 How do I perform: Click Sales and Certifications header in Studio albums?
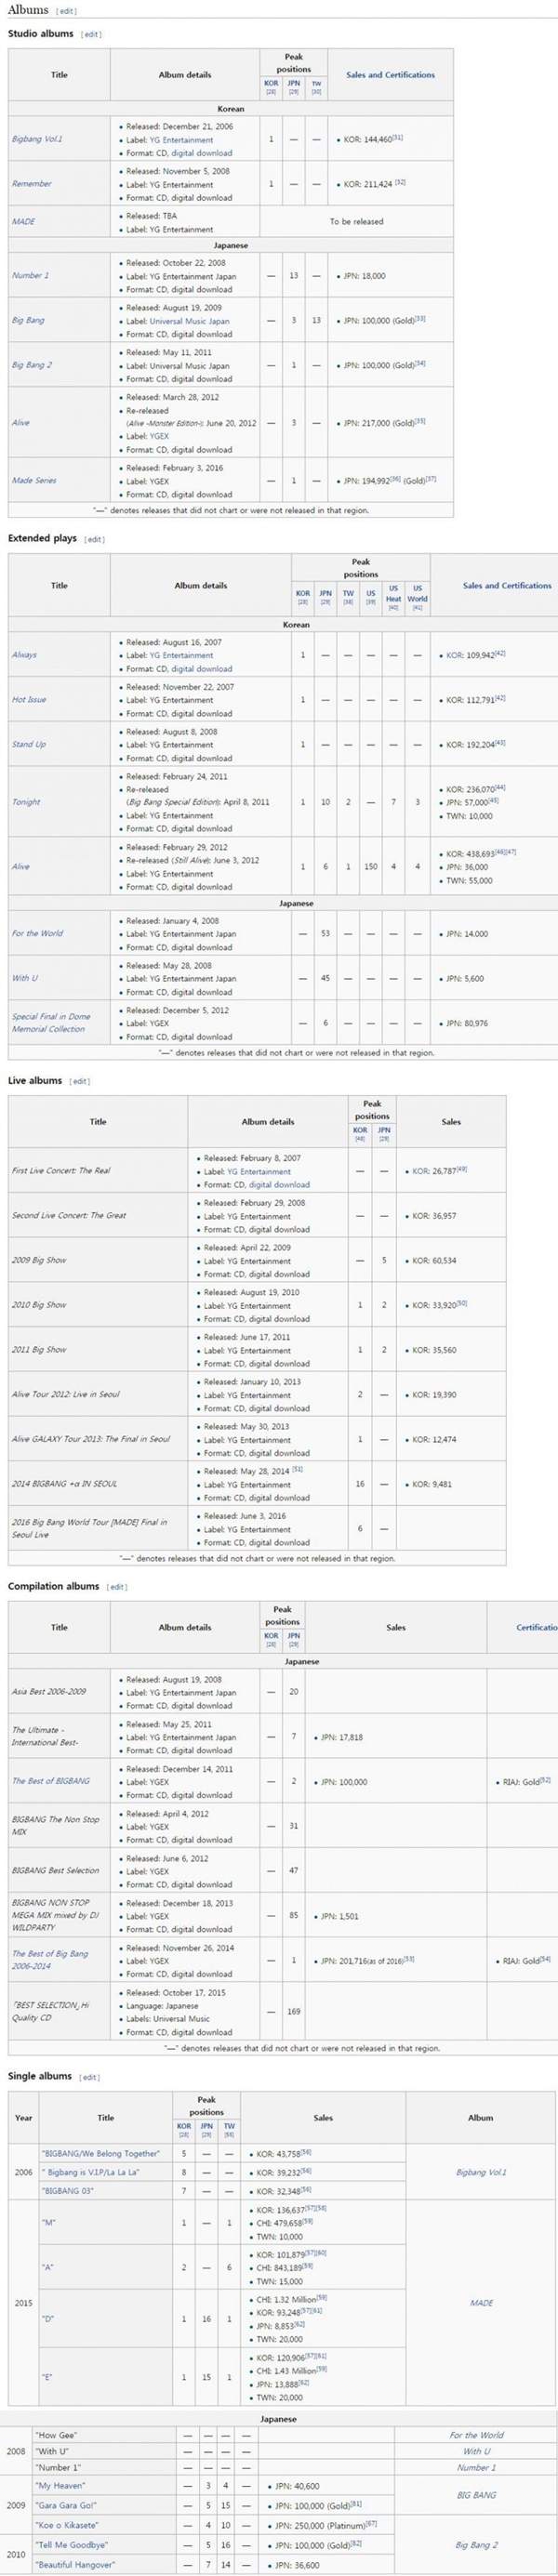point(390,75)
